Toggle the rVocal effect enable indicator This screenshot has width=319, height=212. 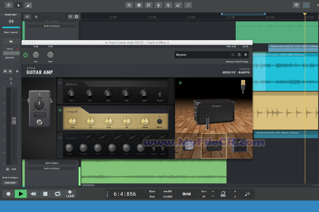(18, 49)
